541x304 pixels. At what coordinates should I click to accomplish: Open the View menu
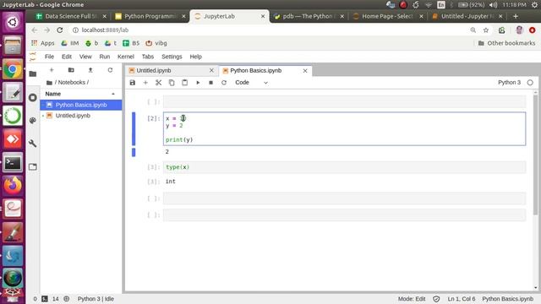(x=85, y=57)
